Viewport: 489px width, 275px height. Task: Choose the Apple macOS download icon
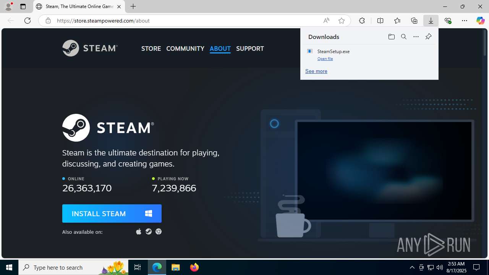(x=139, y=231)
